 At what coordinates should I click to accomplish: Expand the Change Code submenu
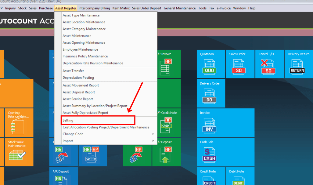[73, 134]
